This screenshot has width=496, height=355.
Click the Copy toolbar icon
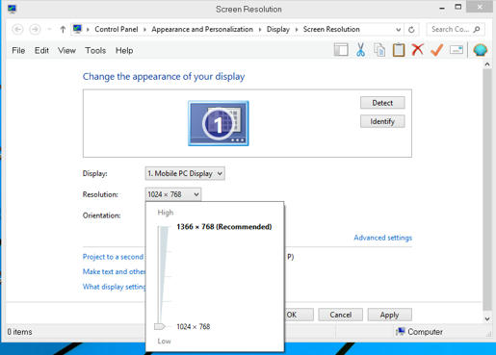(379, 50)
